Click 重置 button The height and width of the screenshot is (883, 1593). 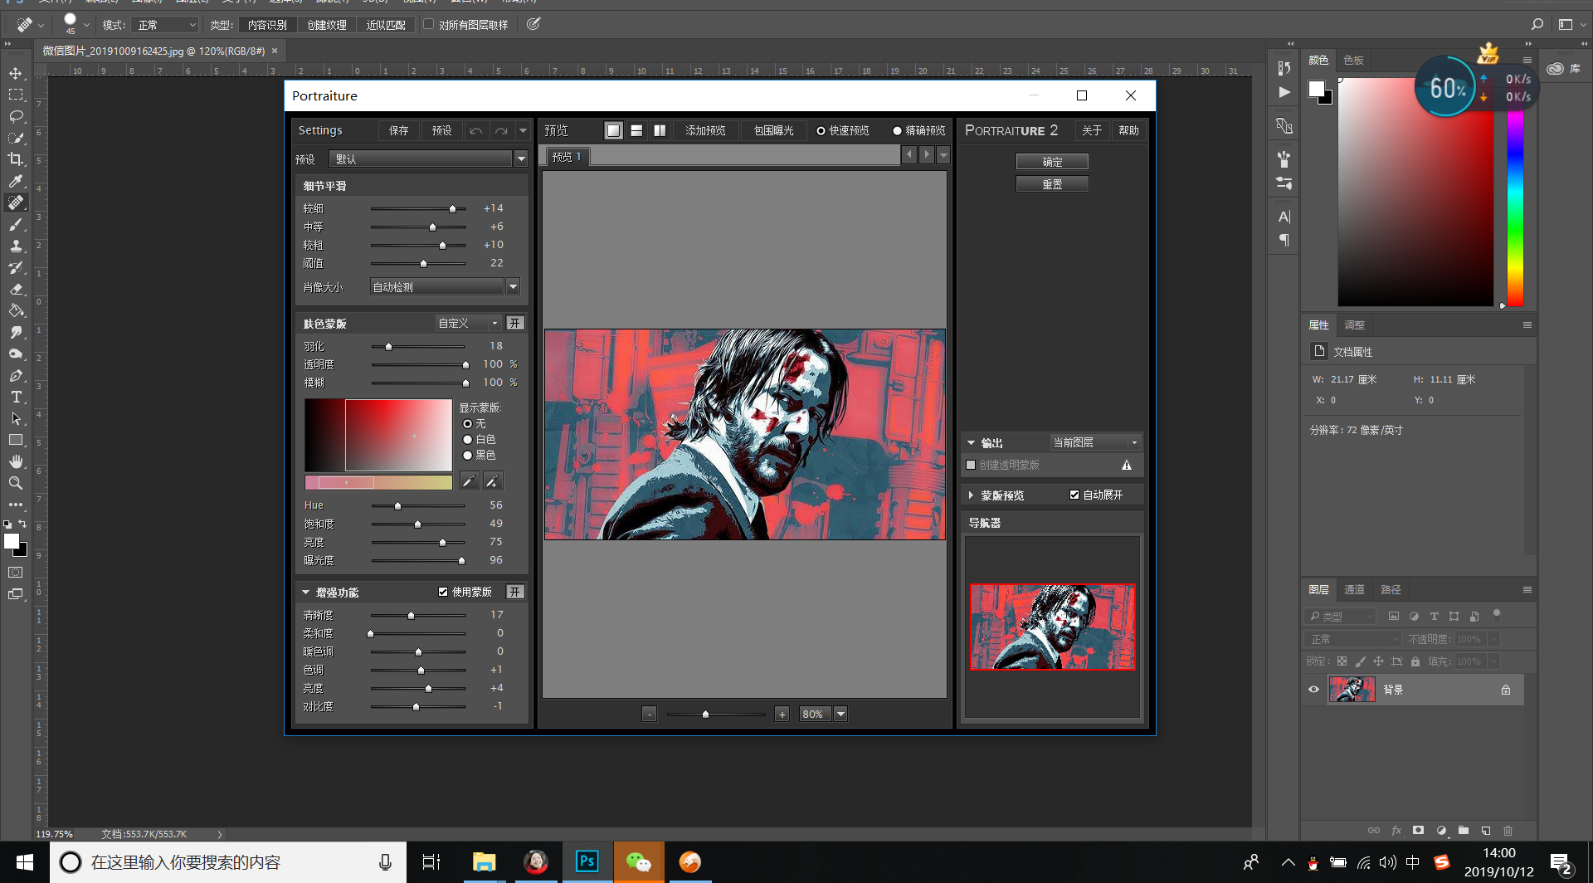pyautogui.click(x=1052, y=184)
